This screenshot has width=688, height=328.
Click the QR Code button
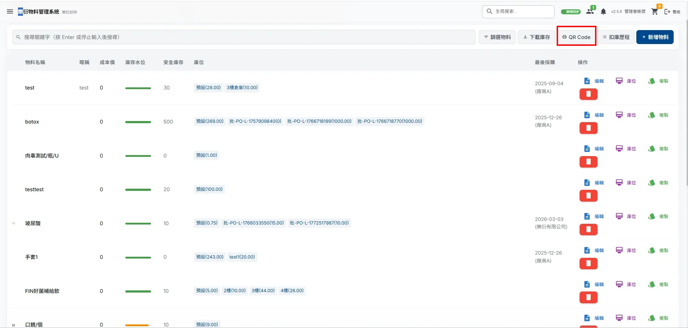coord(576,37)
